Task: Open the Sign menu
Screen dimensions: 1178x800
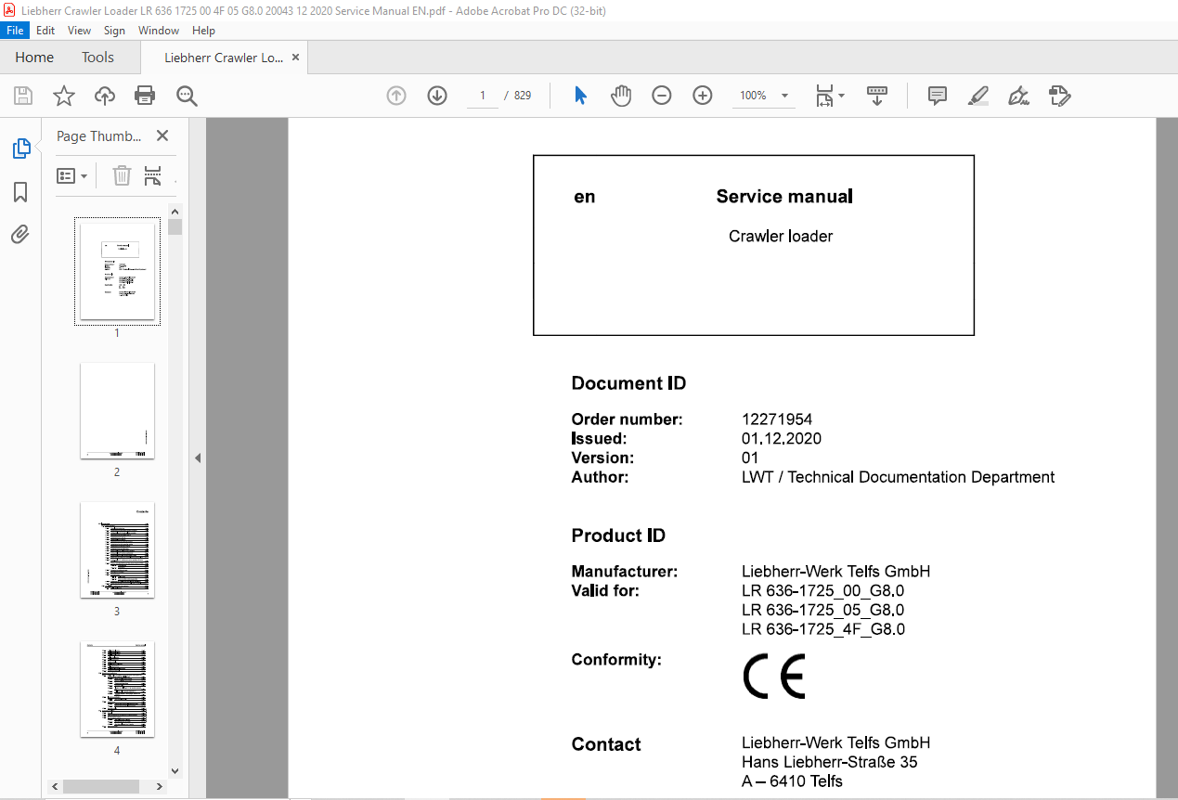Action: pyautogui.click(x=114, y=31)
